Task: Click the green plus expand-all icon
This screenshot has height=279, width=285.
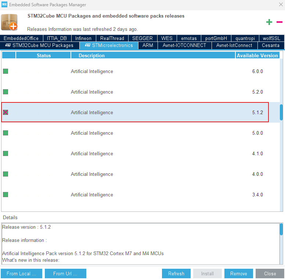Action: tap(269, 22)
